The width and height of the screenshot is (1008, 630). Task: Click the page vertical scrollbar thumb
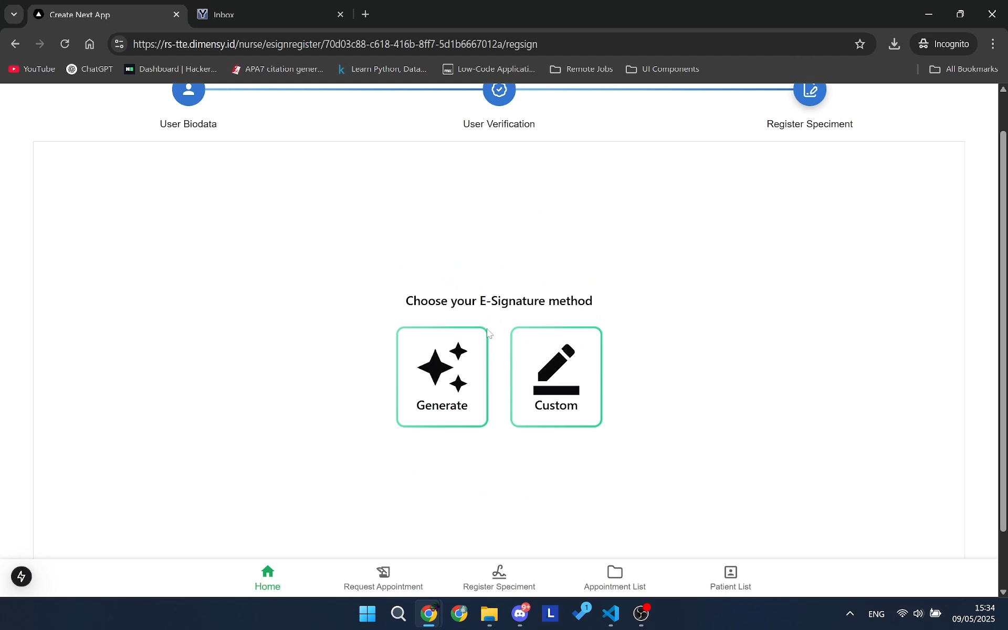(1003, 331)
